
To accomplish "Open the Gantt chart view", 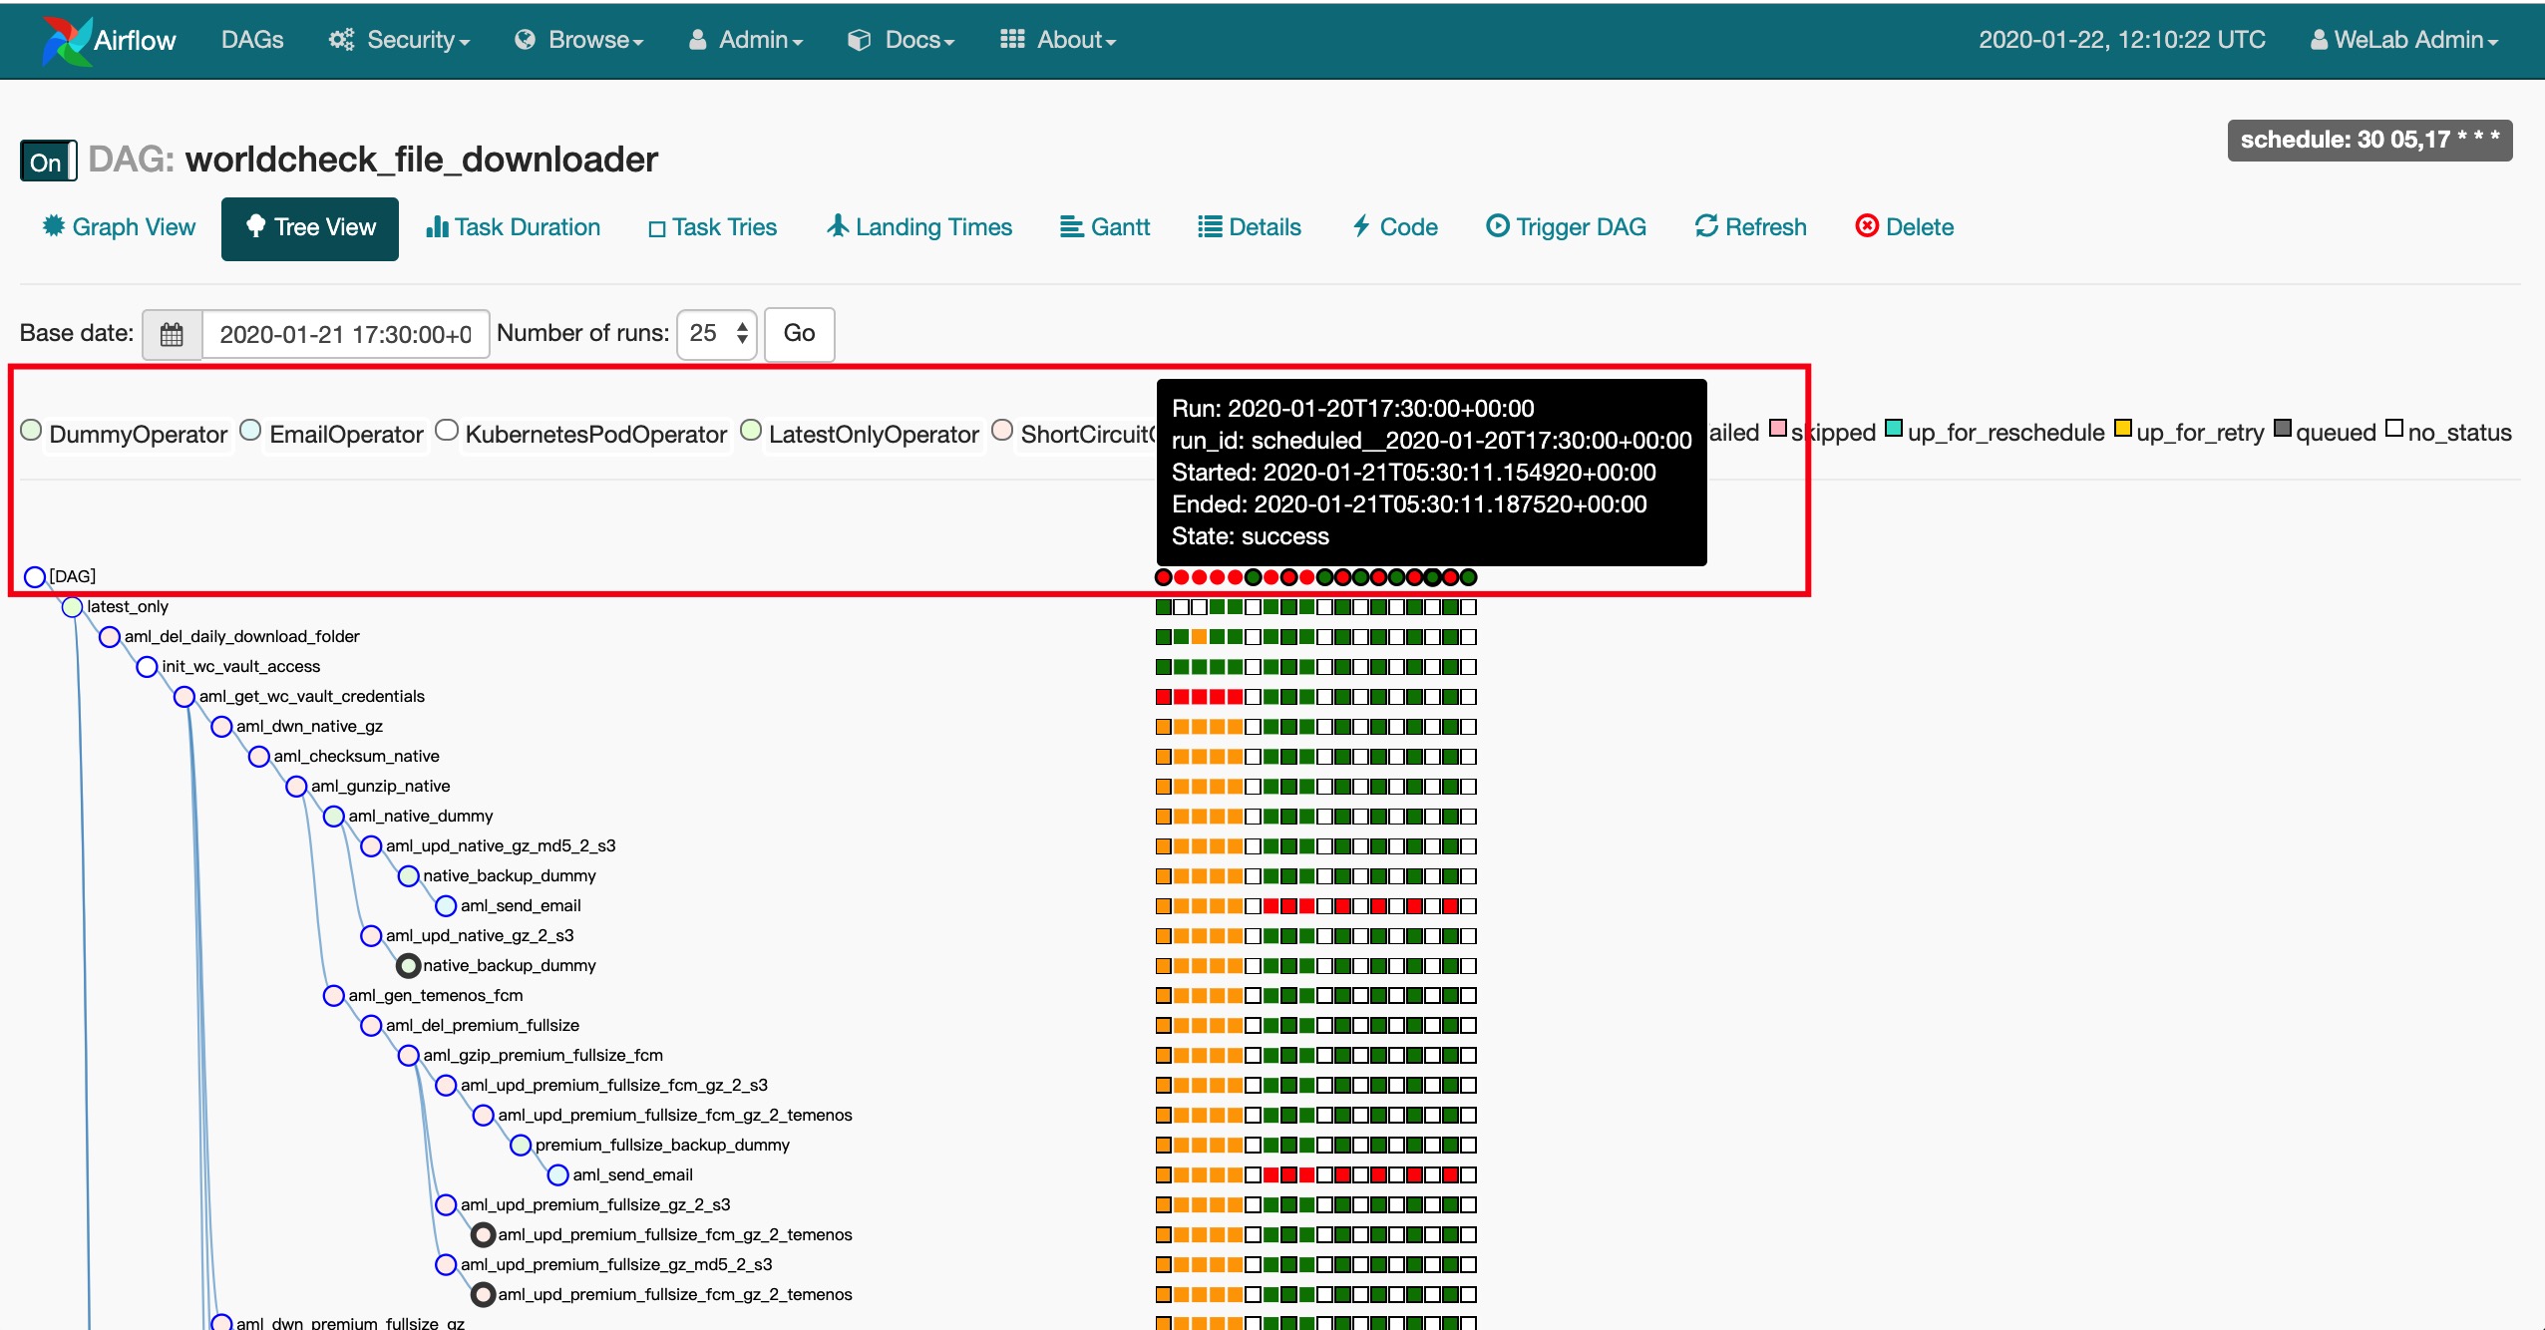I will (x=1105, y=227).
